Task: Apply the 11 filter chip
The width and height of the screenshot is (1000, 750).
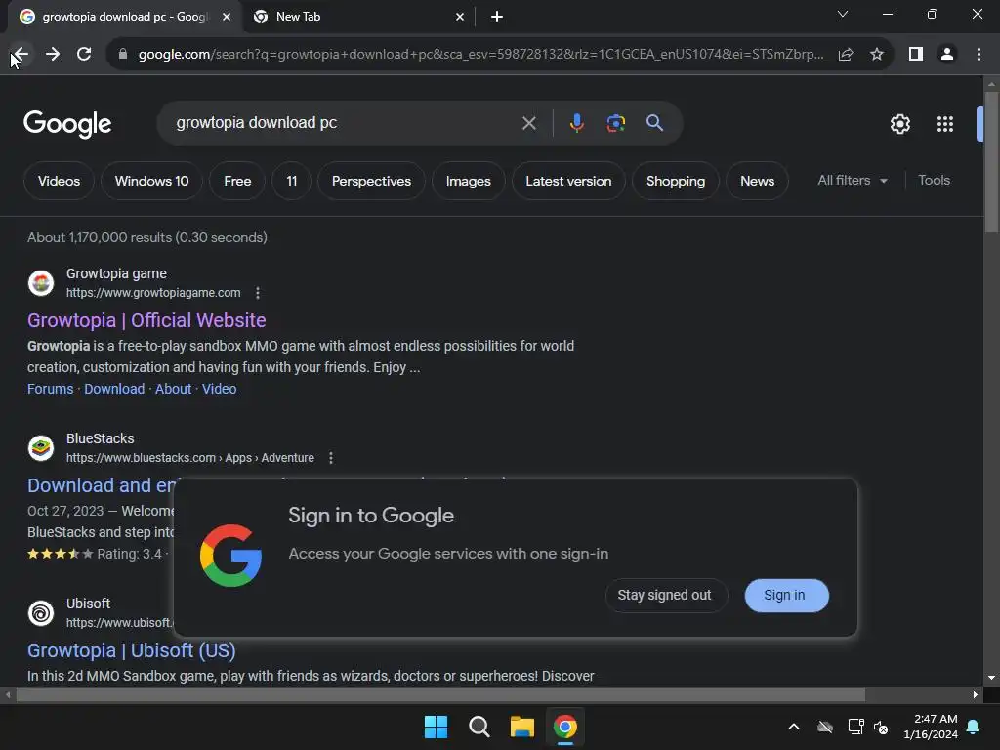Action: point(291,181)
